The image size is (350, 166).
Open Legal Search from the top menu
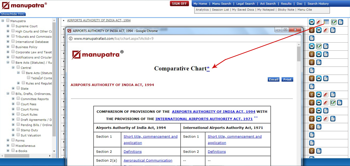point(246,3)
